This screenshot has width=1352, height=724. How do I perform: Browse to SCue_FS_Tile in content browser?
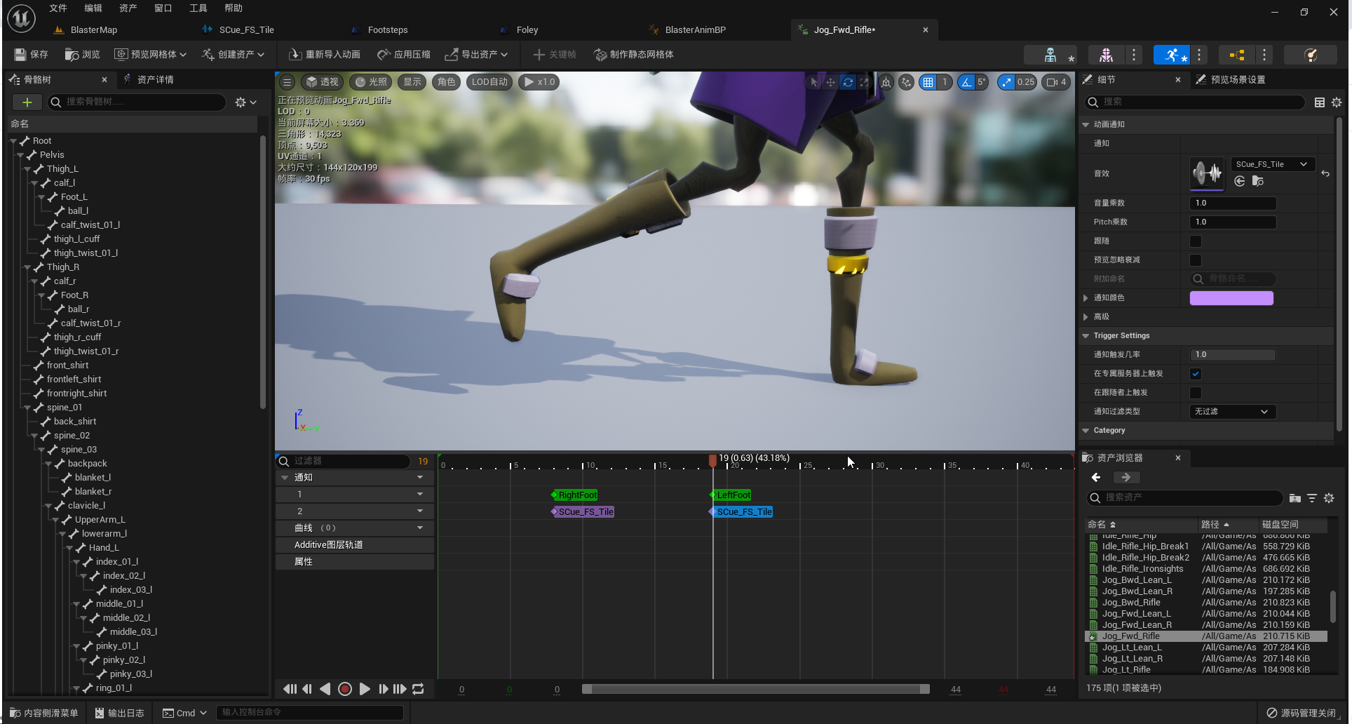(x=1258, y=182)
